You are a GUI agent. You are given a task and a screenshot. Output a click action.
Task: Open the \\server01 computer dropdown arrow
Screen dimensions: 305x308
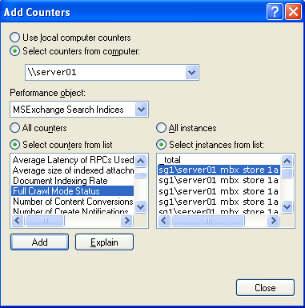(191, 72)
